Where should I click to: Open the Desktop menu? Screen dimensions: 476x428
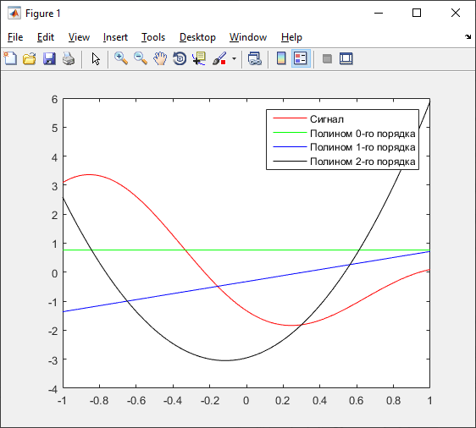tap(197, 37)
